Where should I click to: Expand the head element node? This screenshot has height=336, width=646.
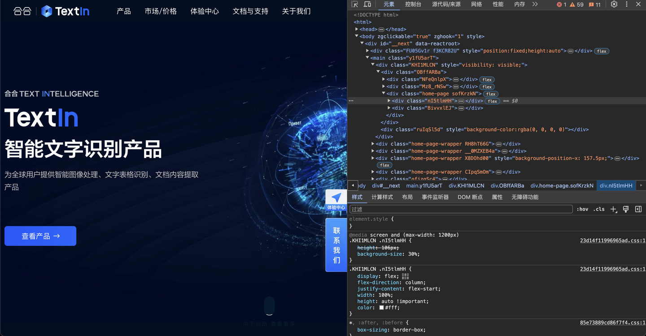(357, 29)
